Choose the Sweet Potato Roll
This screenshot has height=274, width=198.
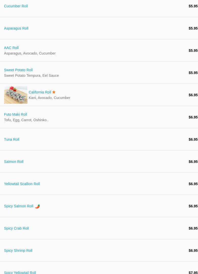tap(18, 70)
